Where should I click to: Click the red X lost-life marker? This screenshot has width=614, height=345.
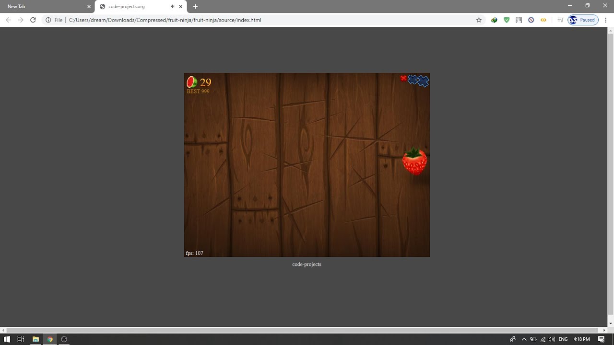tap(403, 78)
